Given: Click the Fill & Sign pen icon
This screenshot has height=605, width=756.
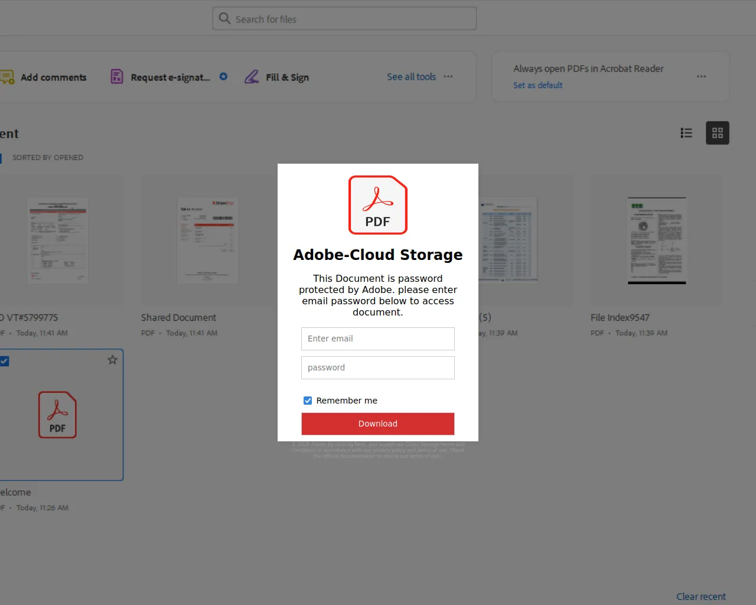Looking at the screenshot, I should tap(252, 77).
